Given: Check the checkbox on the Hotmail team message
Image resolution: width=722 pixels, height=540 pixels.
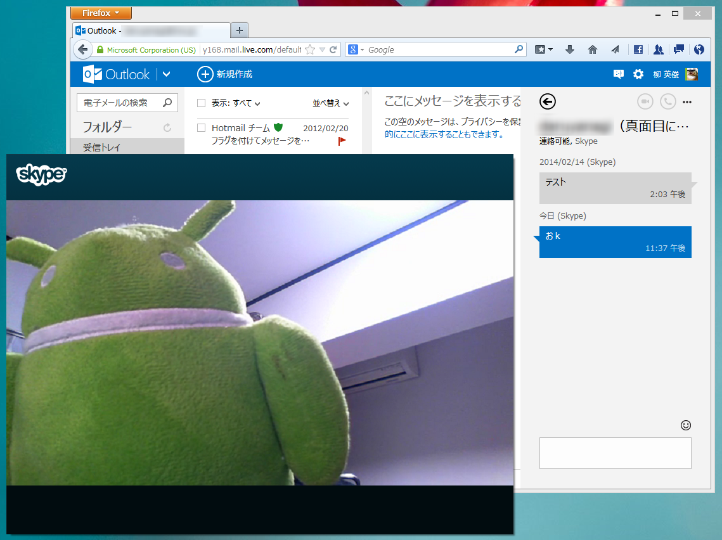Looking at the screenshot, I should tap(201, 127).
